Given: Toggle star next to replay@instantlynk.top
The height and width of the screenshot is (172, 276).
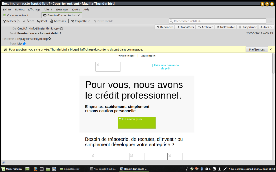Looking at the screenshot, I should (x=50, y=39).
